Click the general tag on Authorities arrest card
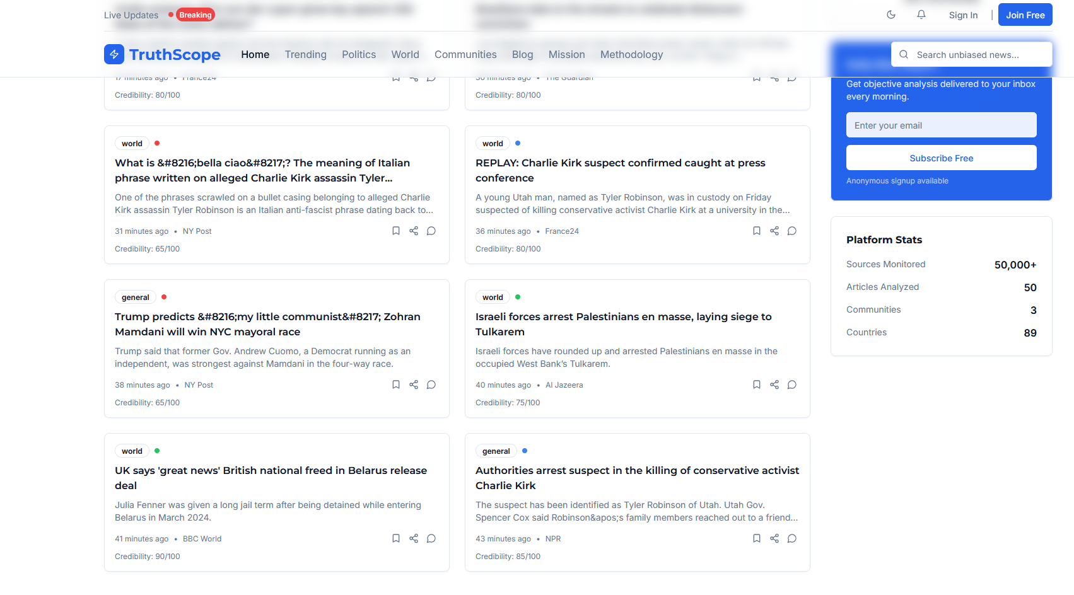1074x595 pixels. (496, 451)
